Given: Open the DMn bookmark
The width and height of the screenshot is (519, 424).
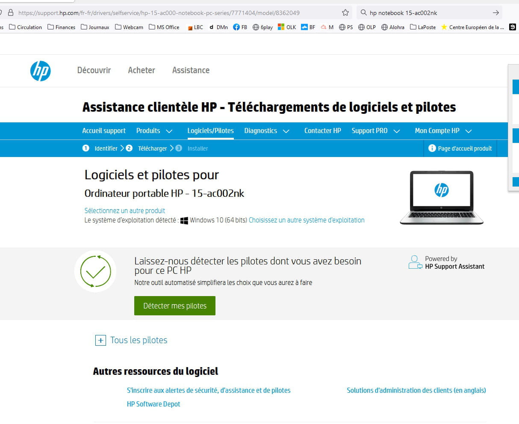Looking at the screenshot, I should click(218, 27).
